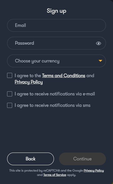
Task: Open Google's Privacy Policy link in footer
Action: 94,171
